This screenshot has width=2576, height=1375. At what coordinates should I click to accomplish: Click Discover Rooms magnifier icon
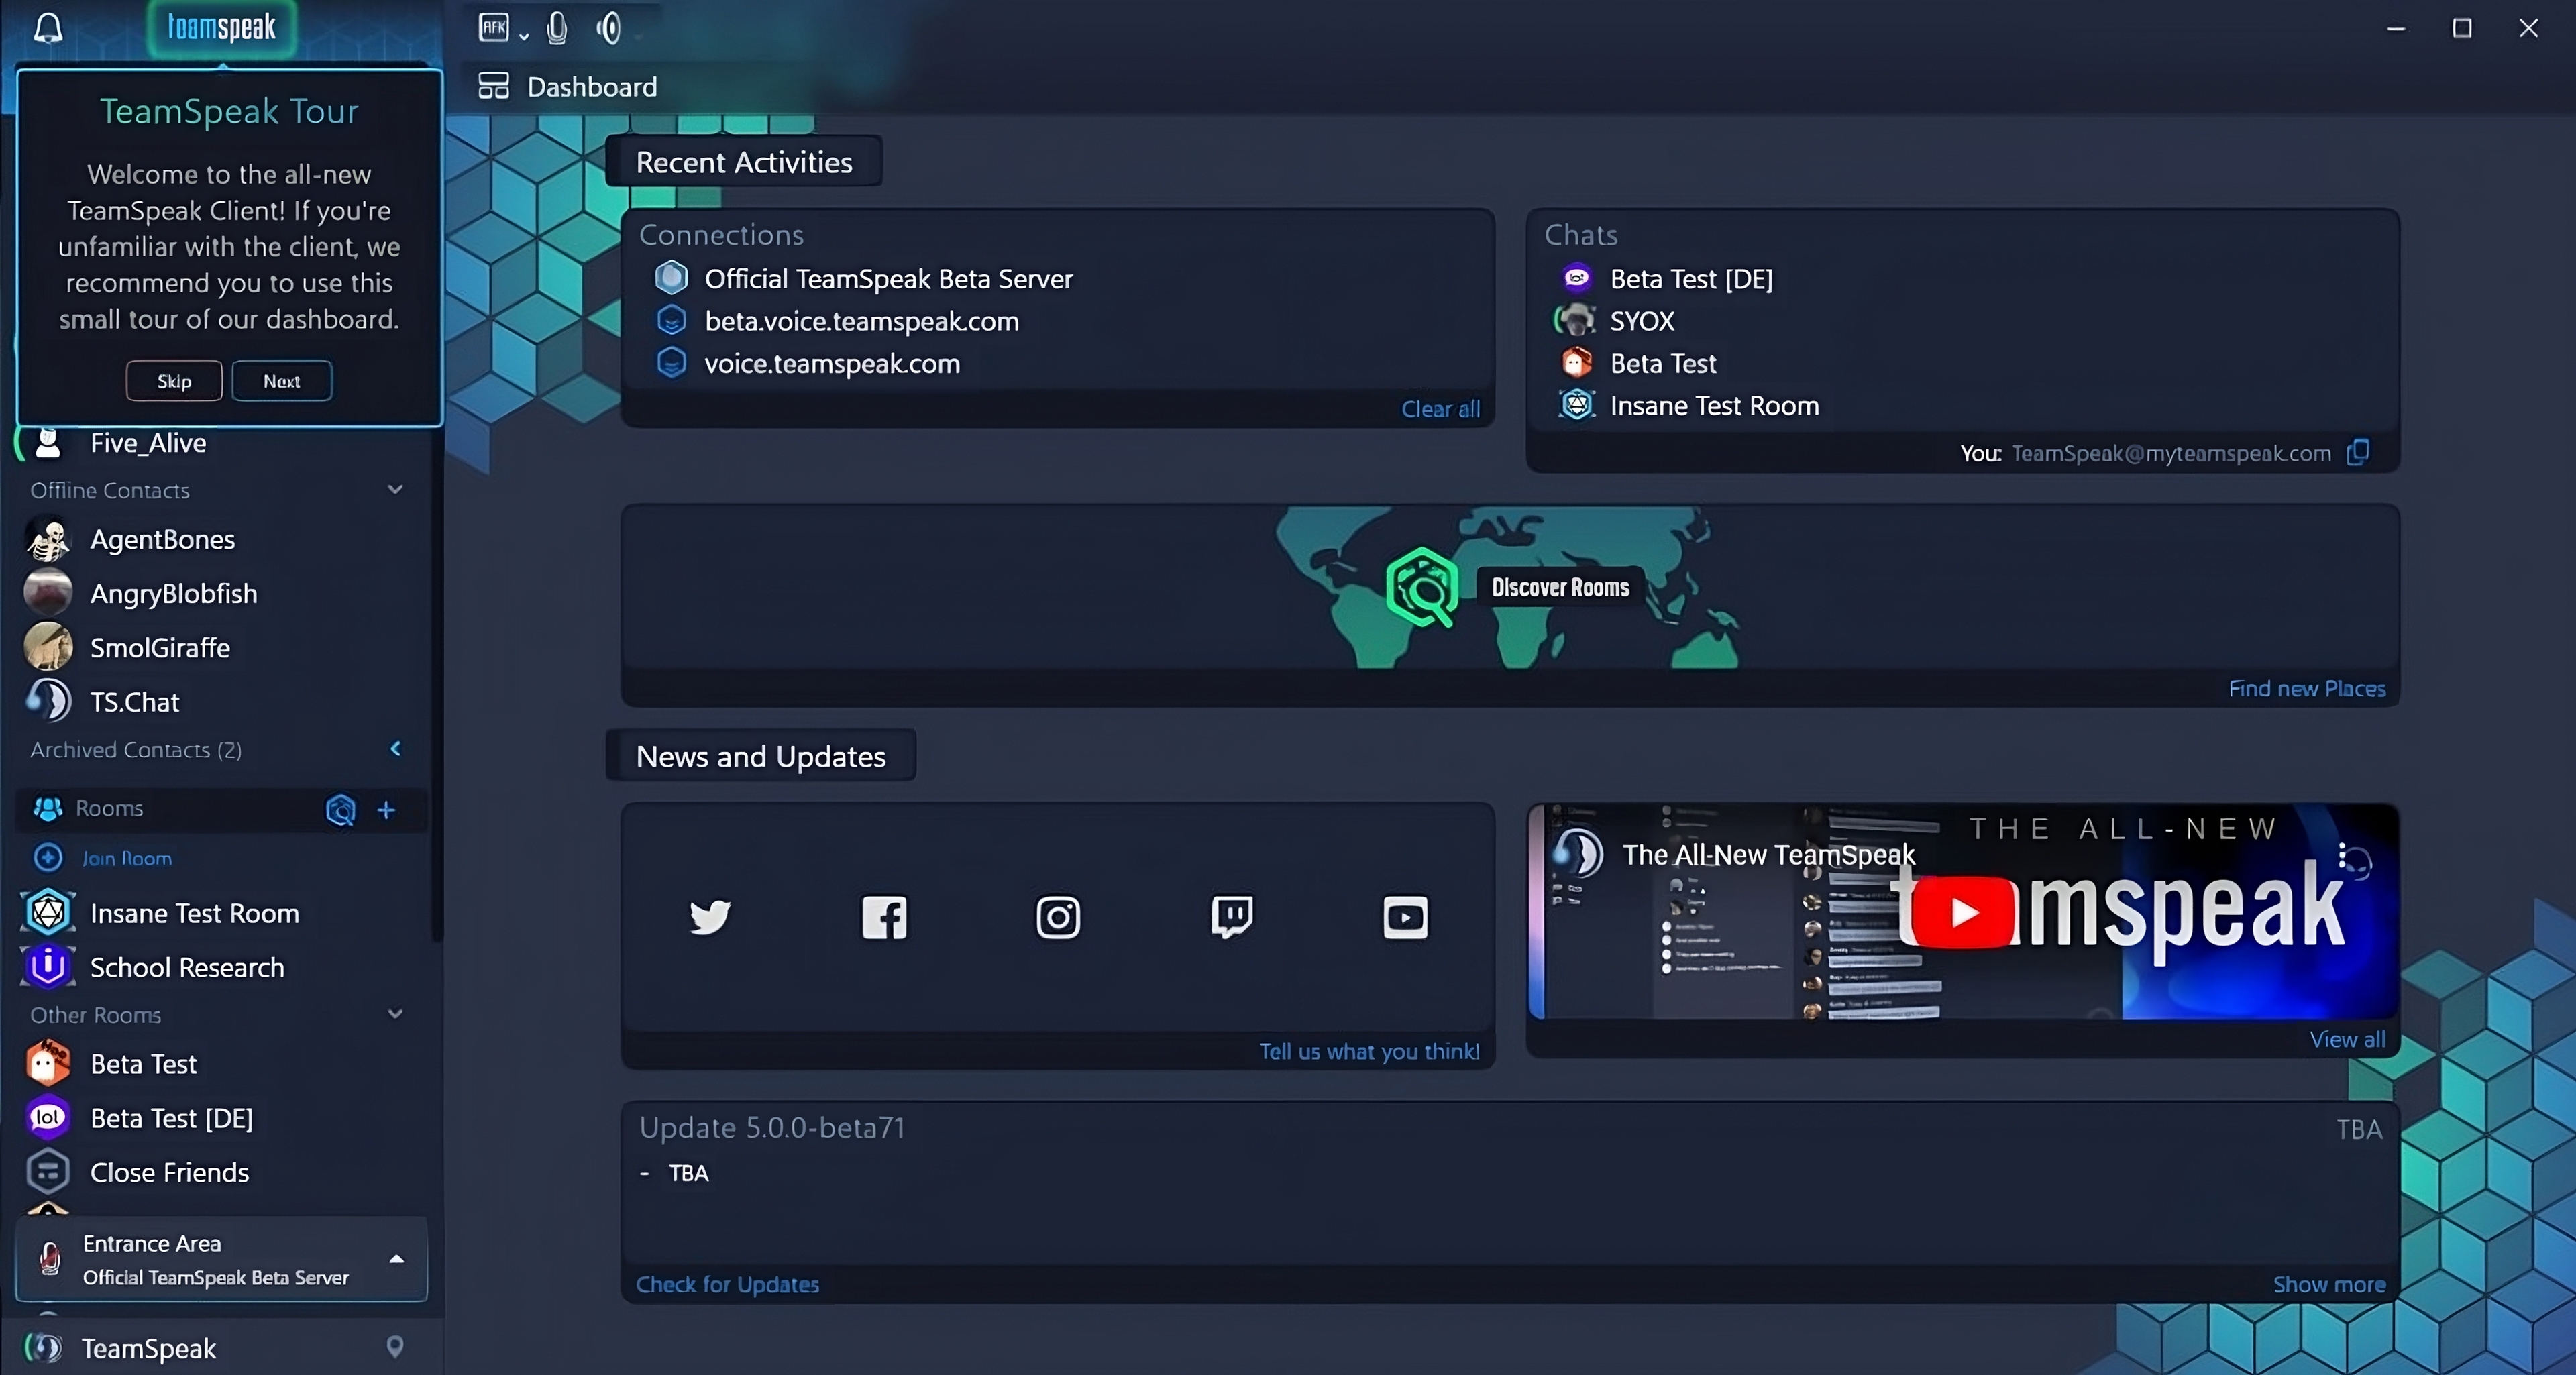1422,587
